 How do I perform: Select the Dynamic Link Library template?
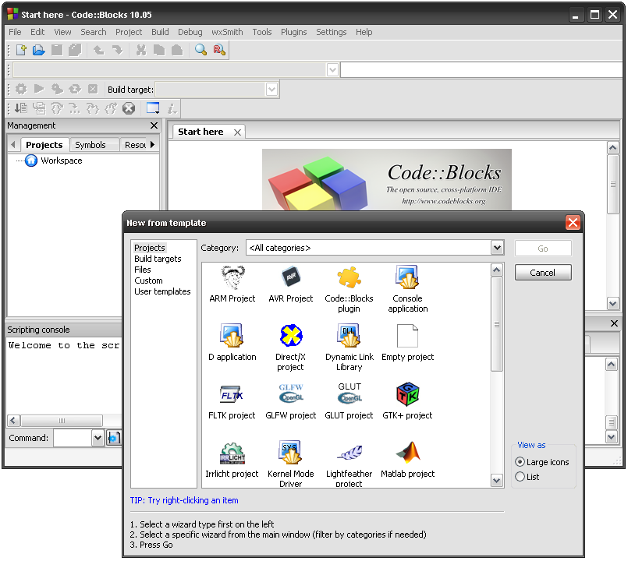click(349, 335)
